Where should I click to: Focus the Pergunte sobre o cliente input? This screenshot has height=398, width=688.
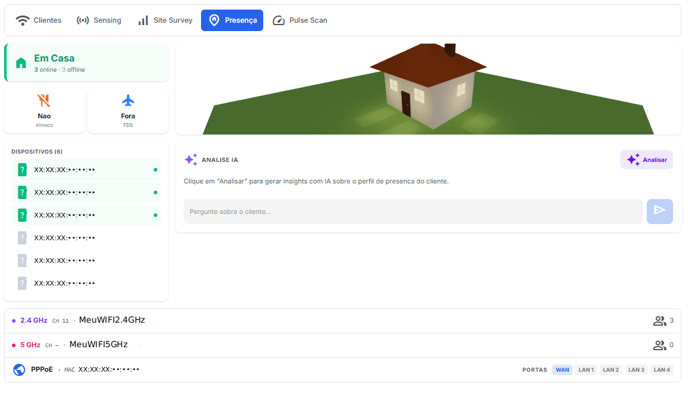(413, 212)
